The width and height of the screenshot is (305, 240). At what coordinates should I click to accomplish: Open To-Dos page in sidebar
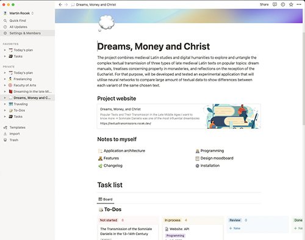20,111
